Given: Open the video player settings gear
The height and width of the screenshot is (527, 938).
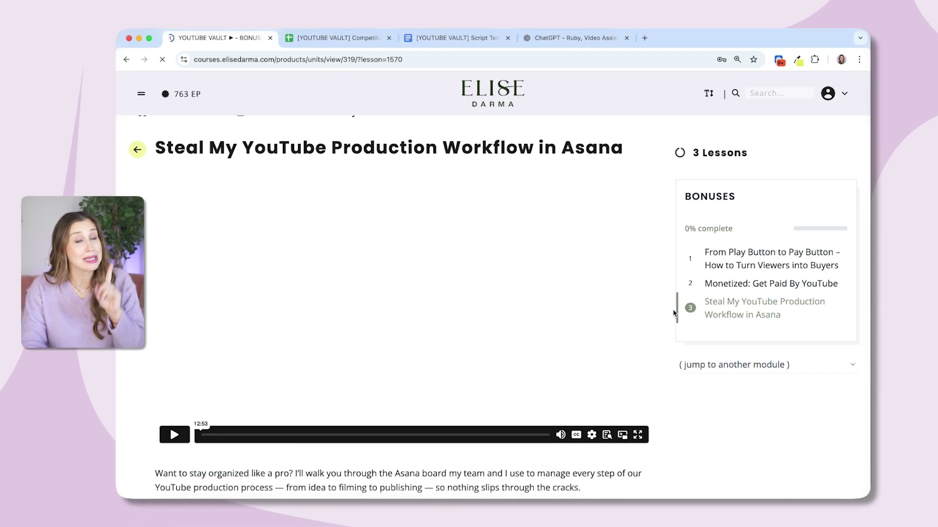Looking at the screenshot, I should pyautogui.click(x=592, y=434).
